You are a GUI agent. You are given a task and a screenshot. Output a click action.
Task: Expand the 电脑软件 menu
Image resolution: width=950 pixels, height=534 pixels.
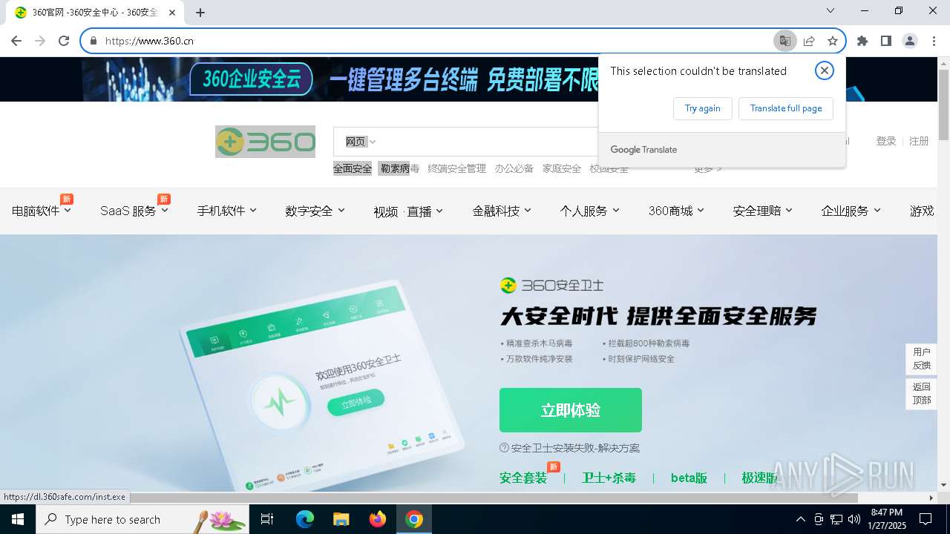(41, 211)
